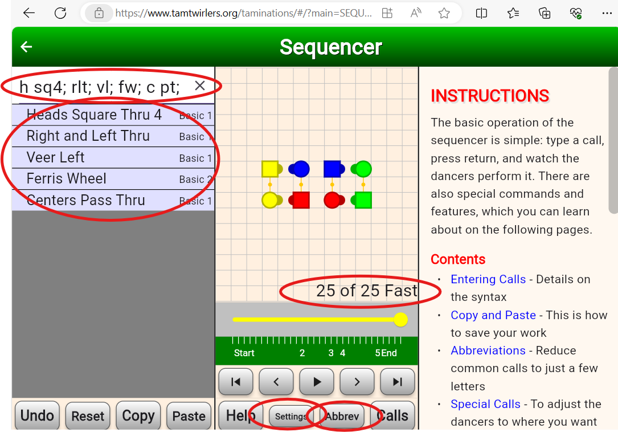Viewport: 618px width, 432px height.
Task: Open the Copy and Paste link
Action: pos(493,315)
